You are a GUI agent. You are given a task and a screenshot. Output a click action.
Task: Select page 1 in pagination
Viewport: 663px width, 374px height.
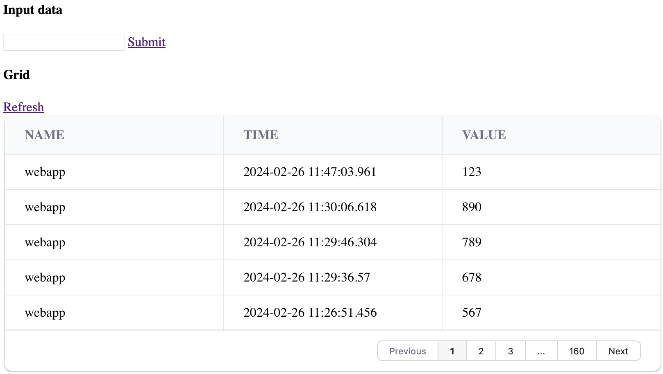[x=452, y=351]
